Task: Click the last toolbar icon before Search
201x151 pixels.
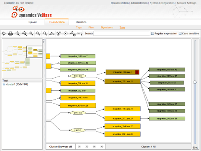Action: [x=80, y=33]
